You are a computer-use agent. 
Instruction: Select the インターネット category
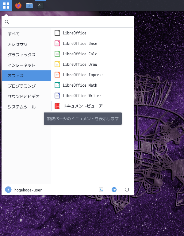pyautogui.click(x=26, y=65)
